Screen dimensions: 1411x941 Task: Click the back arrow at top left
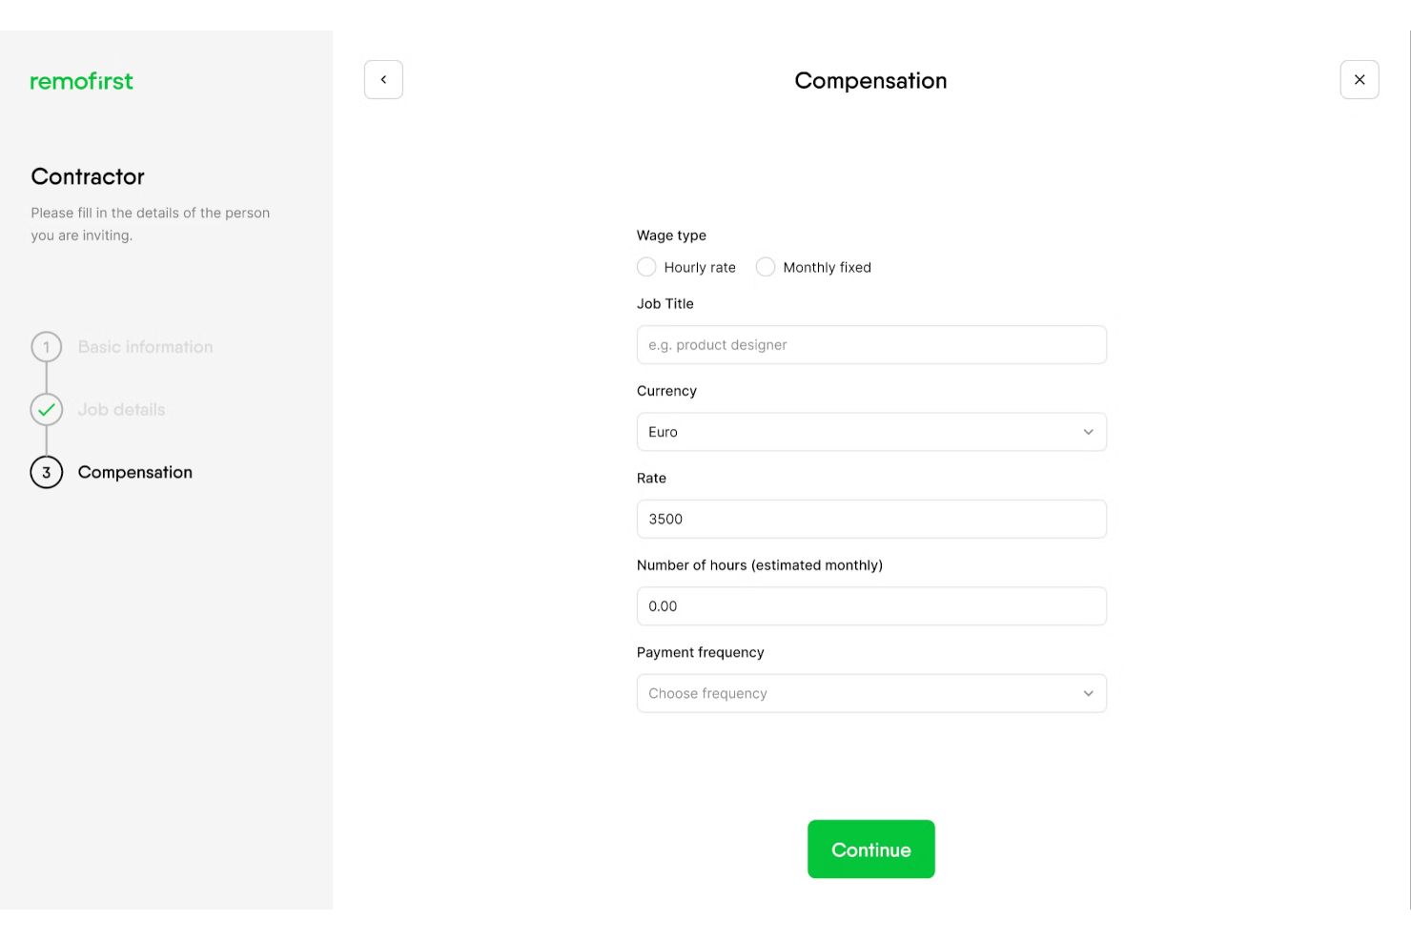(383, 80)
